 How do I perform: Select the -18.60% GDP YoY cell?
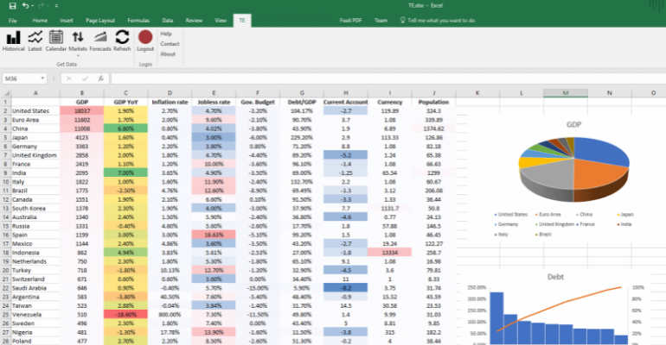125,315
